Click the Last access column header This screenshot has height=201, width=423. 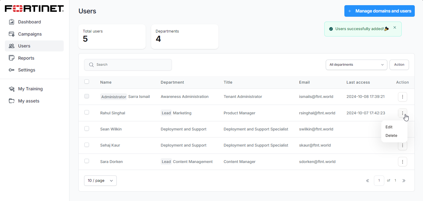pos(358,82)
